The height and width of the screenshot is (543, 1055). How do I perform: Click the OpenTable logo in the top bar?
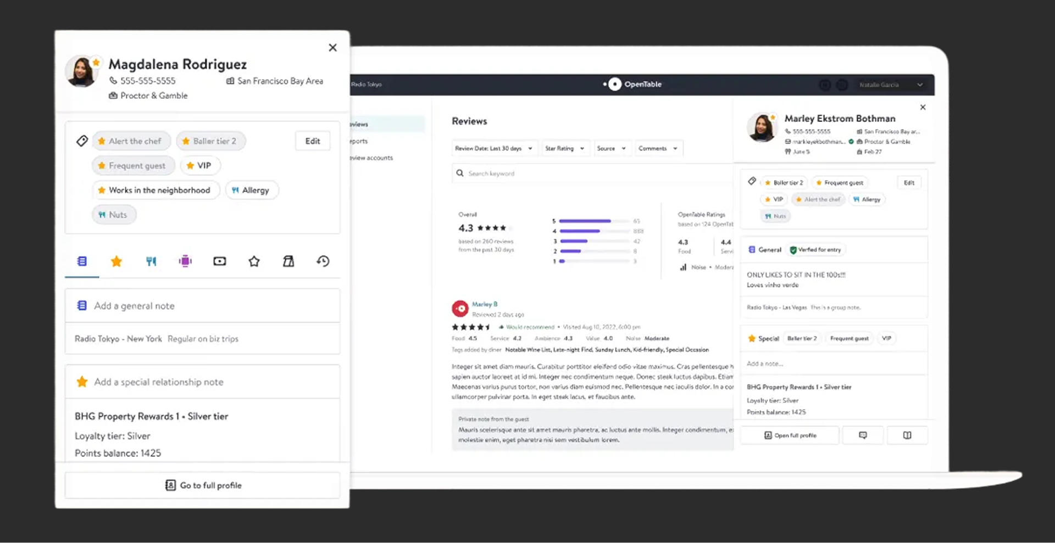pyautogui.click(x=632, y=84)
